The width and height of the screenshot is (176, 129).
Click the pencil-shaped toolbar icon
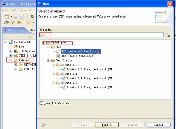tap(13, 23)
